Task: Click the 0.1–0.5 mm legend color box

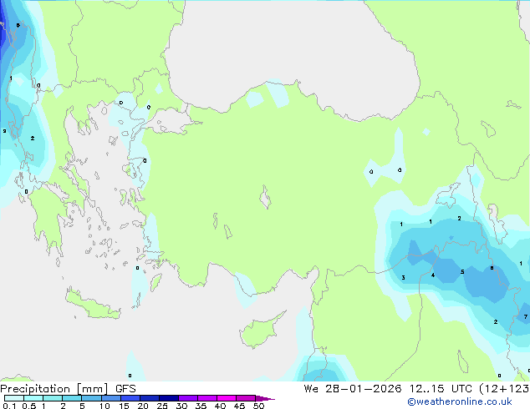Action: [14, 398]
